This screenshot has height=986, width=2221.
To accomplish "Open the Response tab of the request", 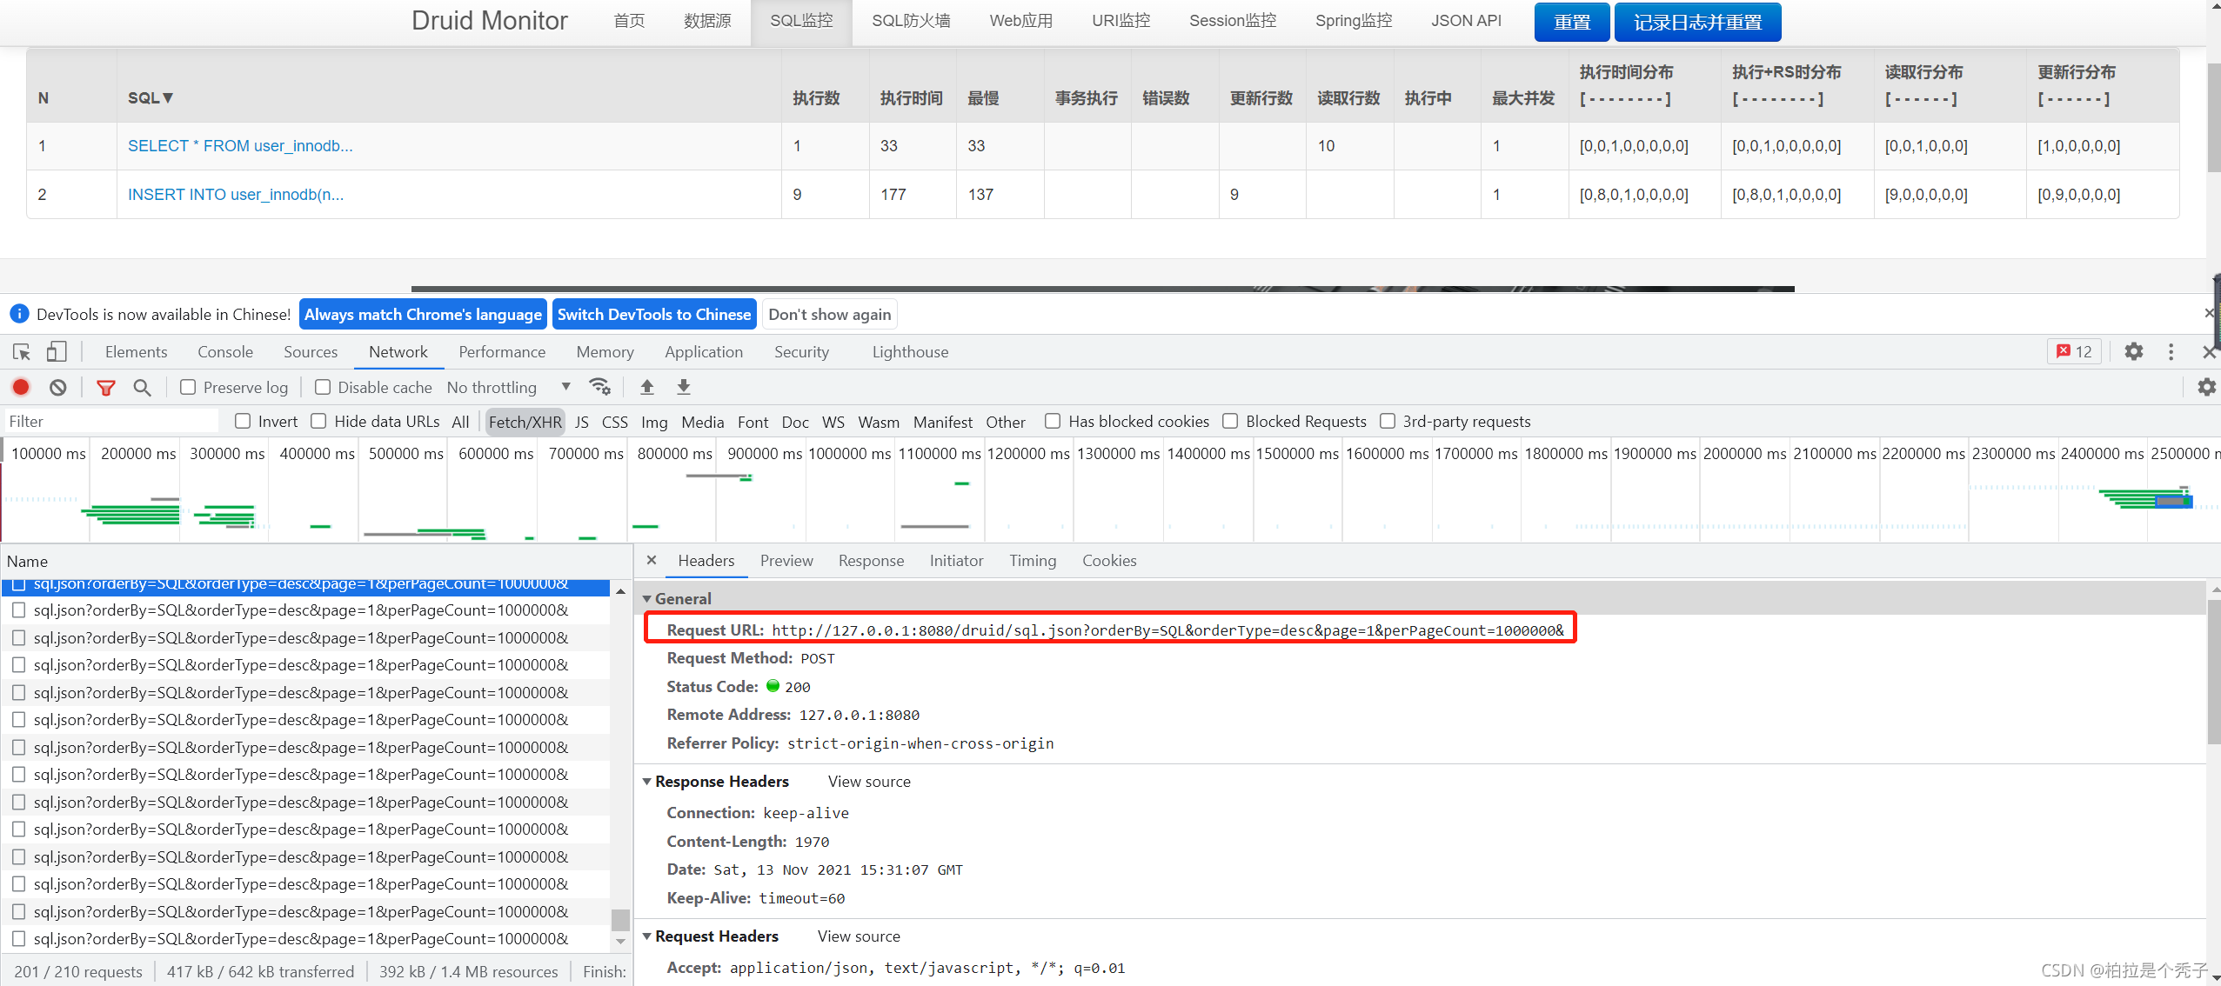I will (x=871, y=561).
